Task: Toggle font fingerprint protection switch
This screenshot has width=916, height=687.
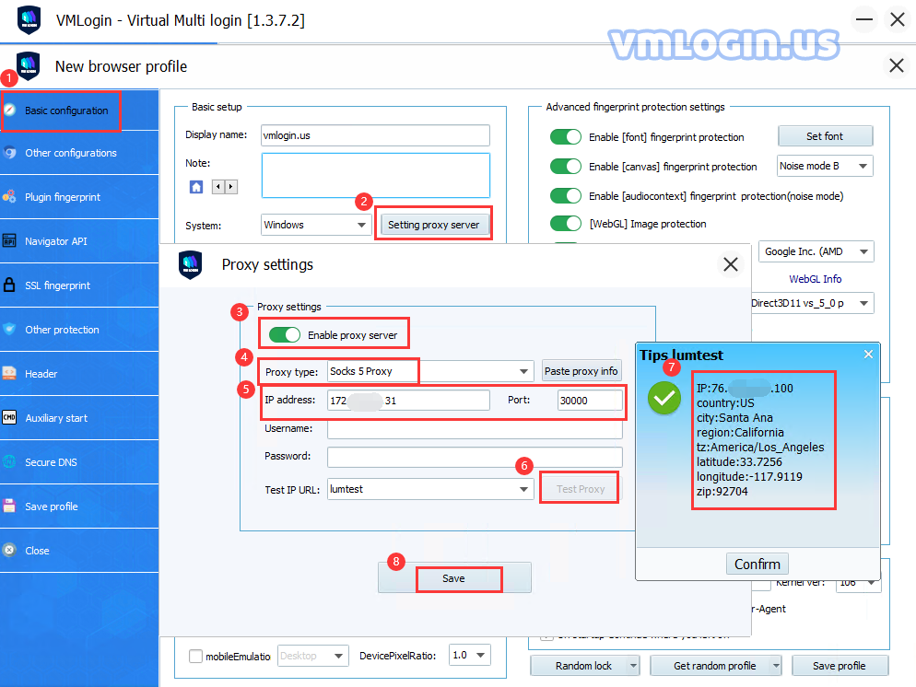Action: [x=566, y=136]
